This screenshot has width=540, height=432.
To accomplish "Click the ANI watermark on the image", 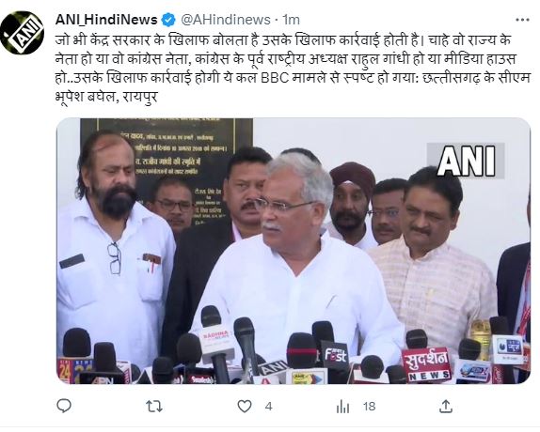I will tap(466, 161).
